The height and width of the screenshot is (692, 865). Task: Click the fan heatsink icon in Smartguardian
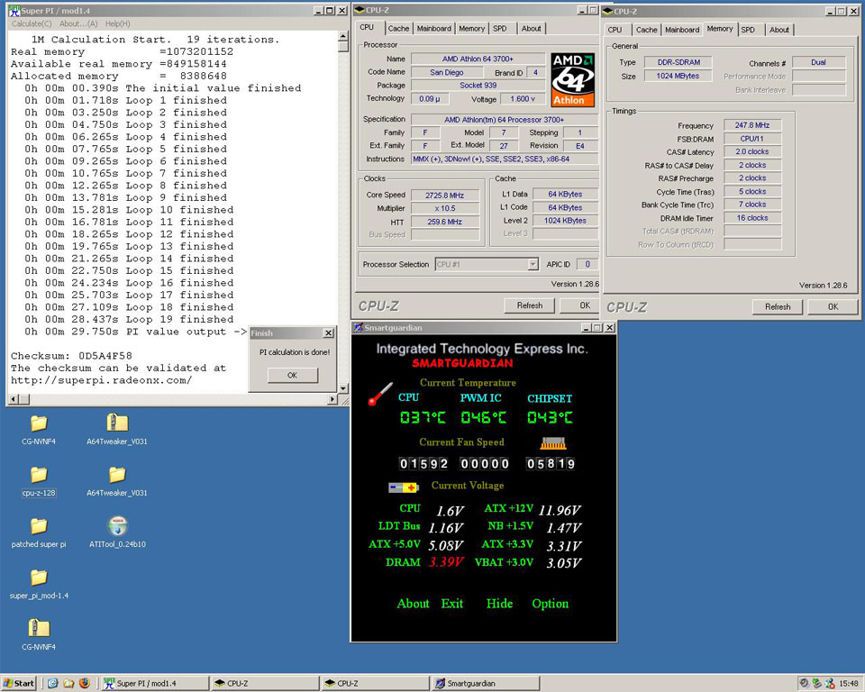click(x=552, y=443)
